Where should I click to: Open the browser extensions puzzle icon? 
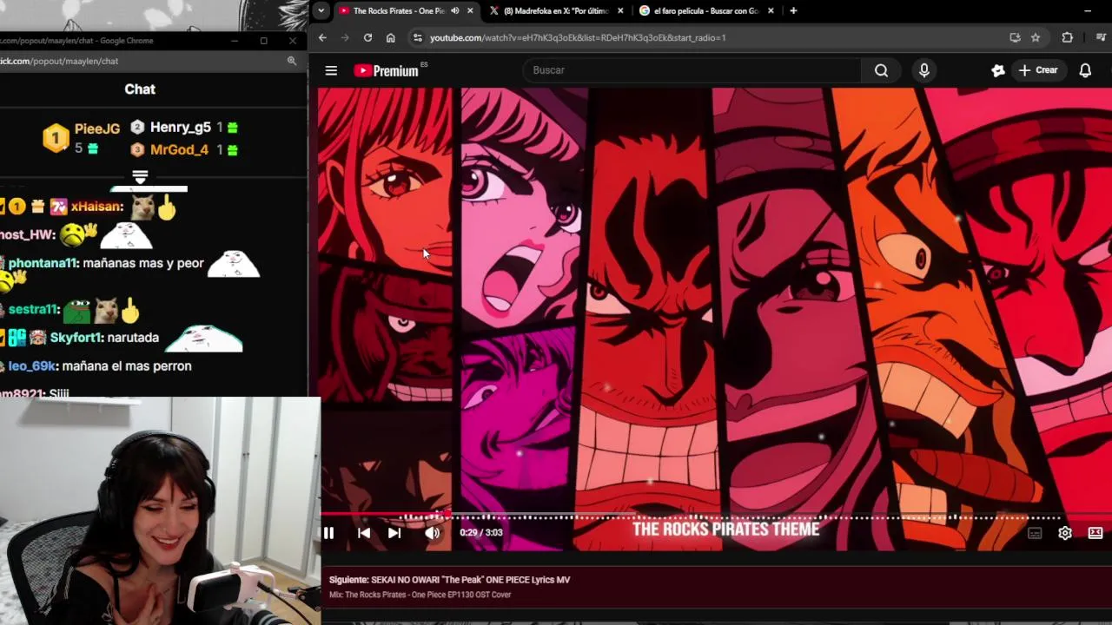pyautogui.click(x=1068, y=37)
